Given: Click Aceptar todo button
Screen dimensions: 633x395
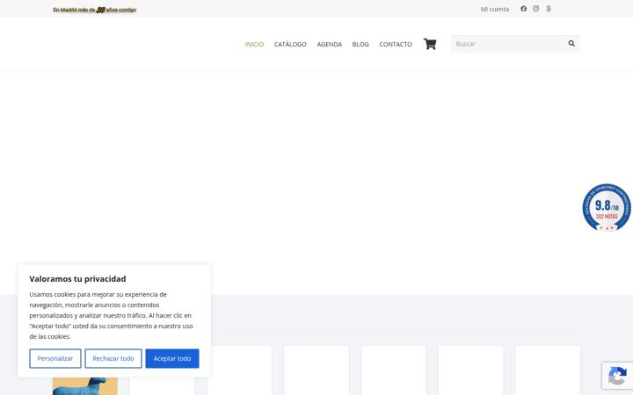Looking at the screenshot, I should [x=172, y=358].
